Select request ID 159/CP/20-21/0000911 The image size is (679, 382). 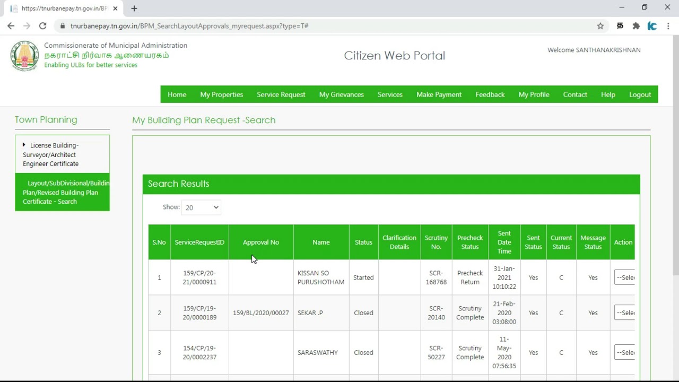pos(199,277)
